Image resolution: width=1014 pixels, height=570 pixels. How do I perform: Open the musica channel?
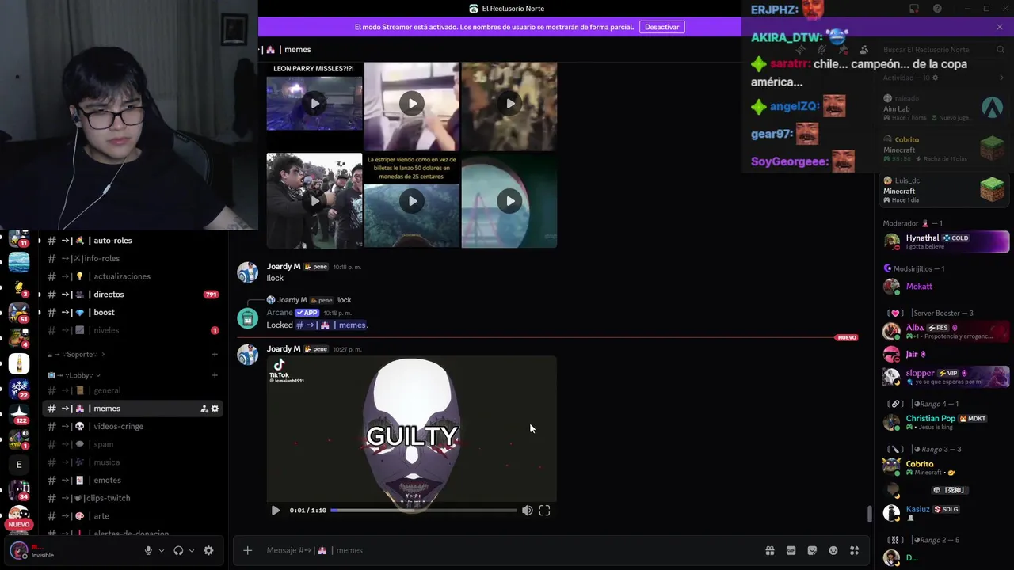[x=132, y=462]
